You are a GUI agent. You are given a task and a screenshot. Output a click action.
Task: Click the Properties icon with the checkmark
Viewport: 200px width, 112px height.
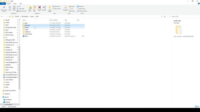click(66, 7)
